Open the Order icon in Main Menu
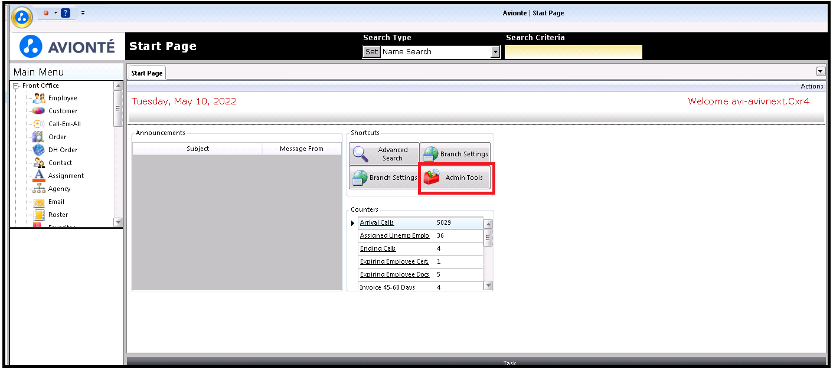 pos(39,137)
